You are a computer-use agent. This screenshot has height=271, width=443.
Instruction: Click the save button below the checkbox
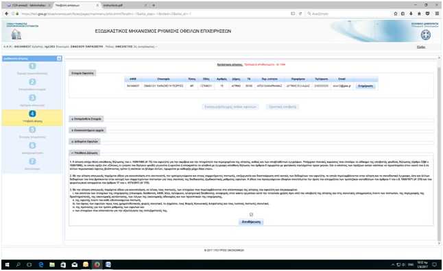click(251, 222)
